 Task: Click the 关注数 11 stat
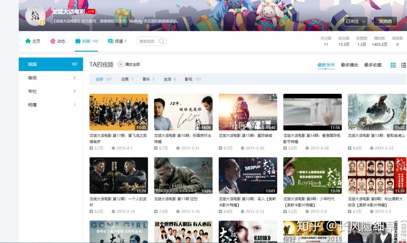(326, 41)
